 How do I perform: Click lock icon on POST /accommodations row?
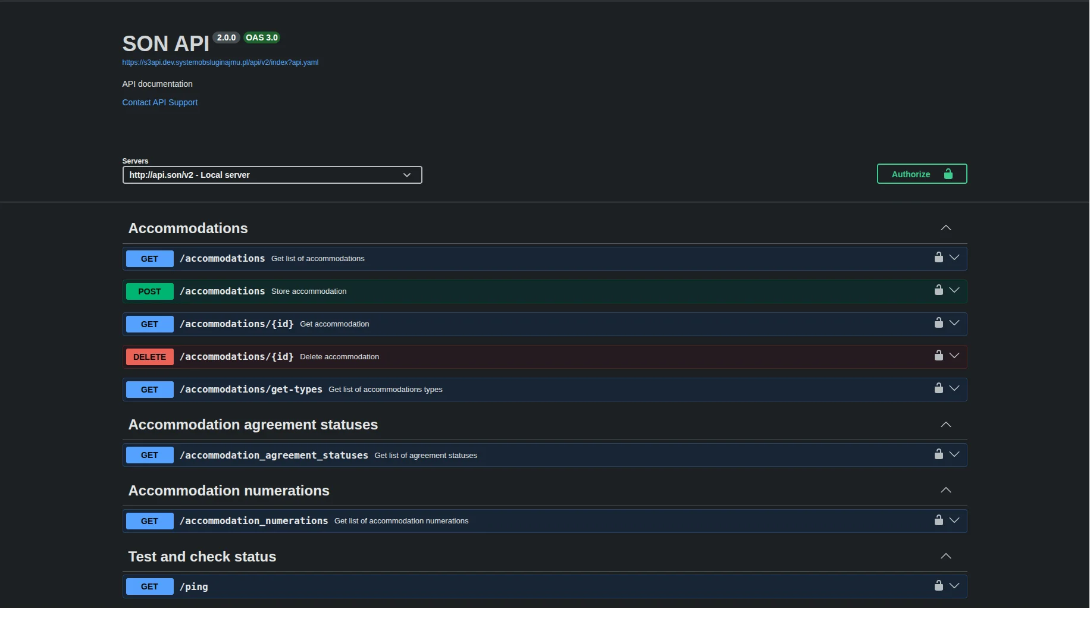[x=938, y=290]
